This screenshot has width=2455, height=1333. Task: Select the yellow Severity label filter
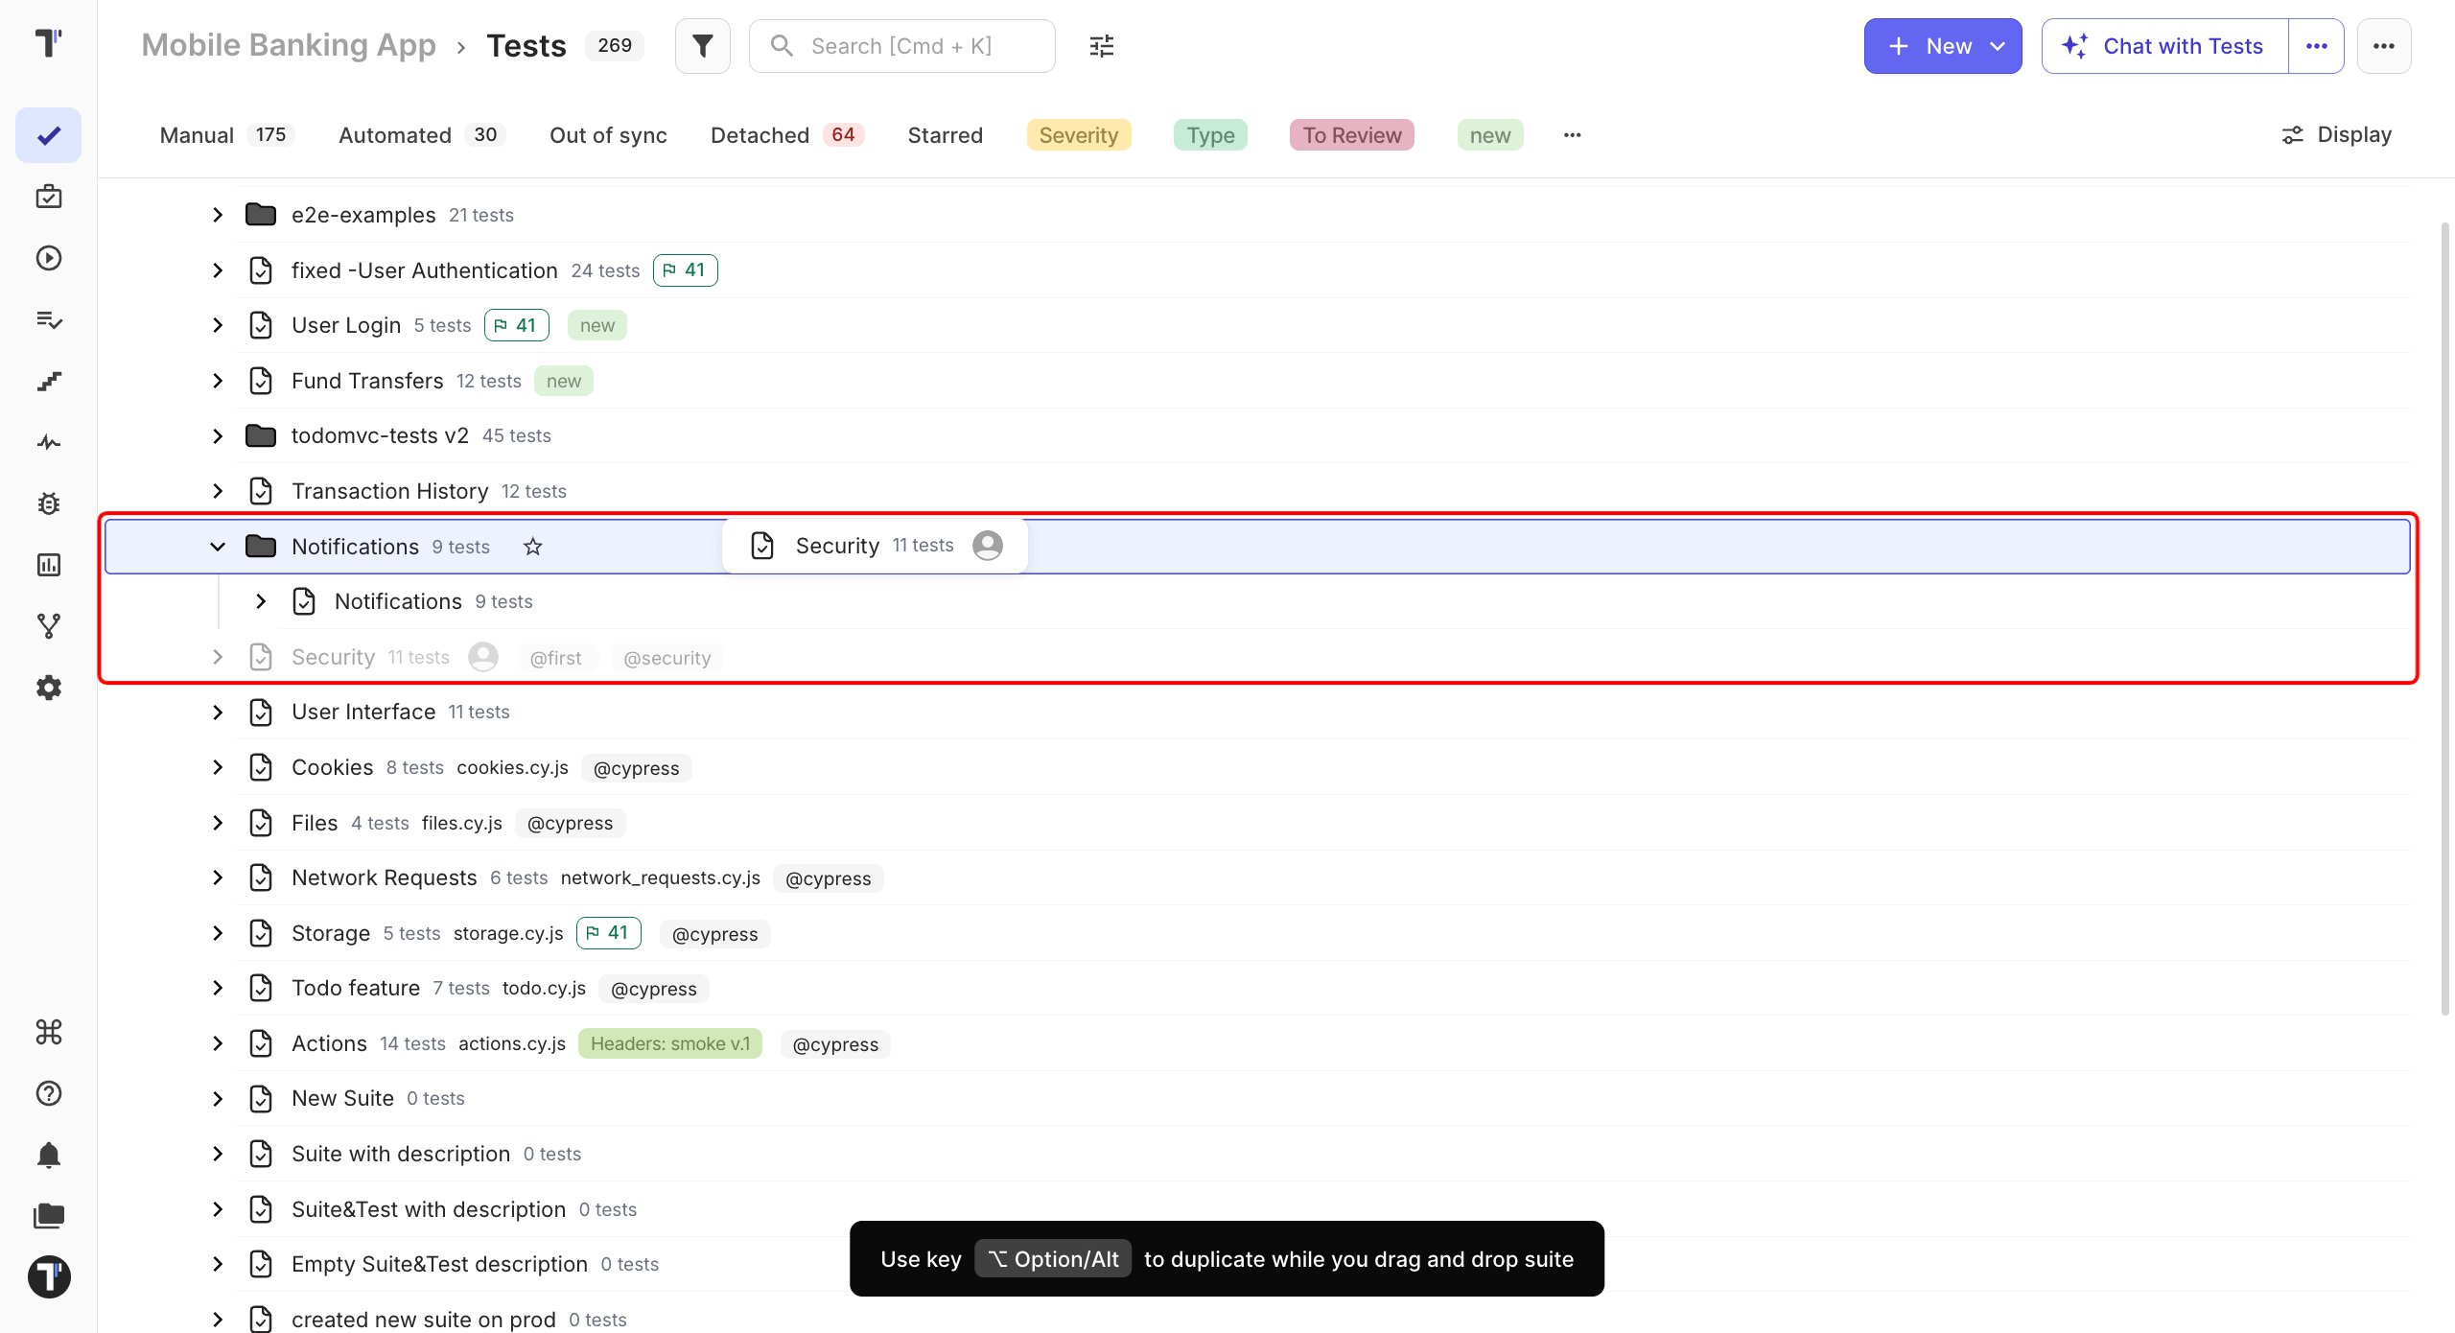pyautogui.click(x=1079, y=135)
